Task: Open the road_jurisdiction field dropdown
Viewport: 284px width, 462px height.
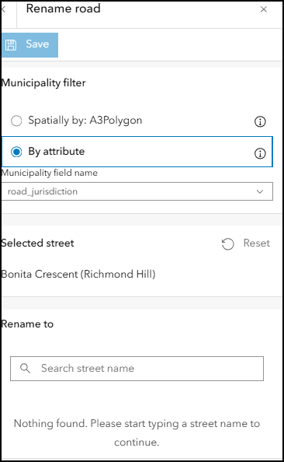Action: pyautogui.click(x=137, y=191)
